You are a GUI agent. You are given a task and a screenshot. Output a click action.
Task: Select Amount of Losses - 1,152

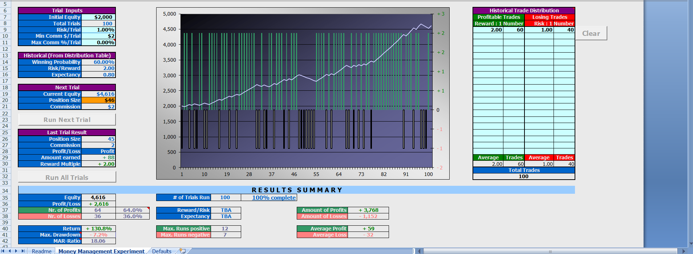point(368,216)
